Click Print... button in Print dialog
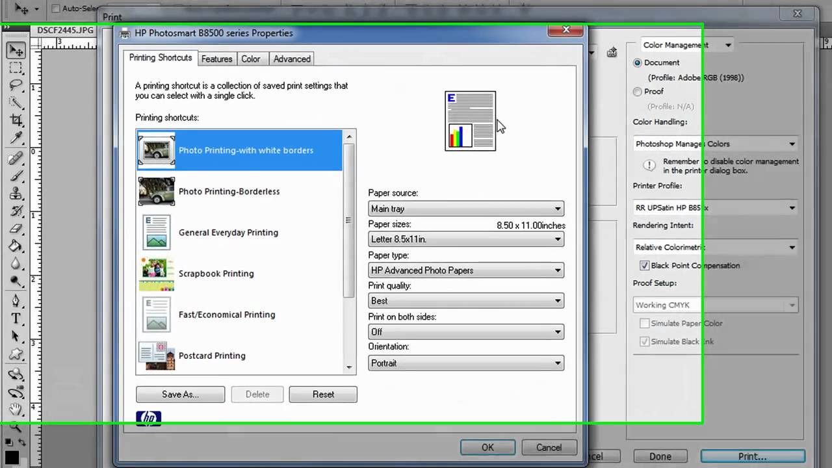 point(753,456)
